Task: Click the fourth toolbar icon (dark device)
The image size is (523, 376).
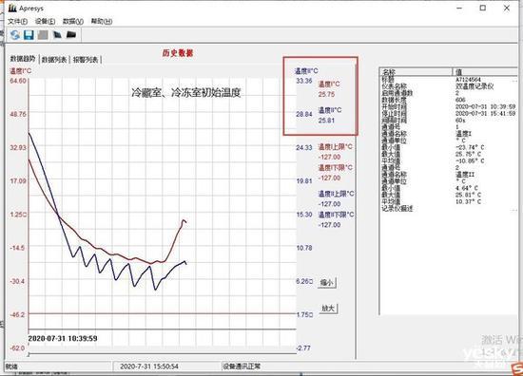Action: tap(57, 34)
